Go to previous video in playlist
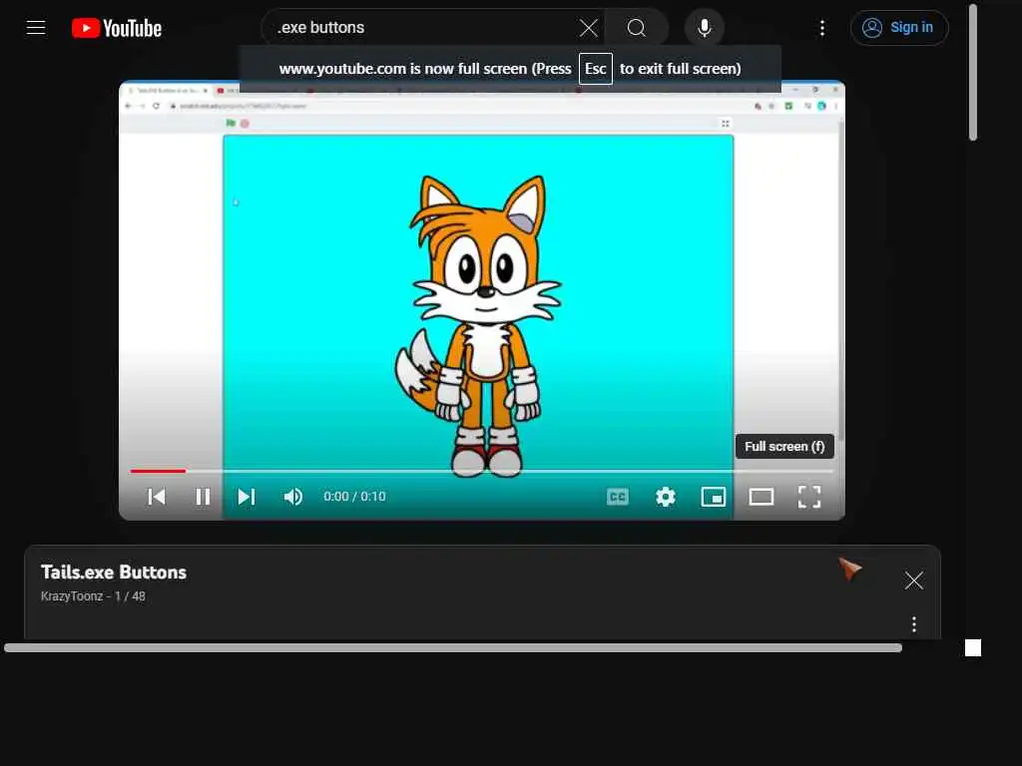Screen dimensions: 1022x766 pos(157,497)
